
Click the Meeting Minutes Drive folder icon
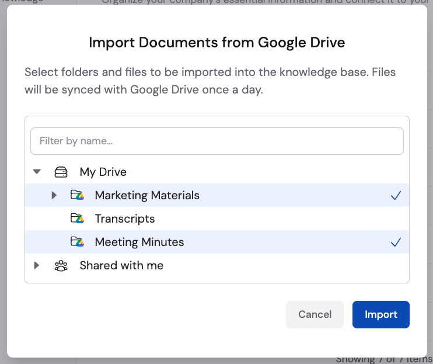[77, 242]
